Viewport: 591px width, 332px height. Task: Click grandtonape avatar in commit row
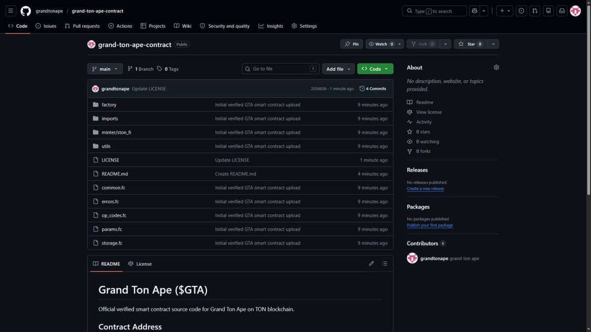pyautogui.click(x=96, y=89)
